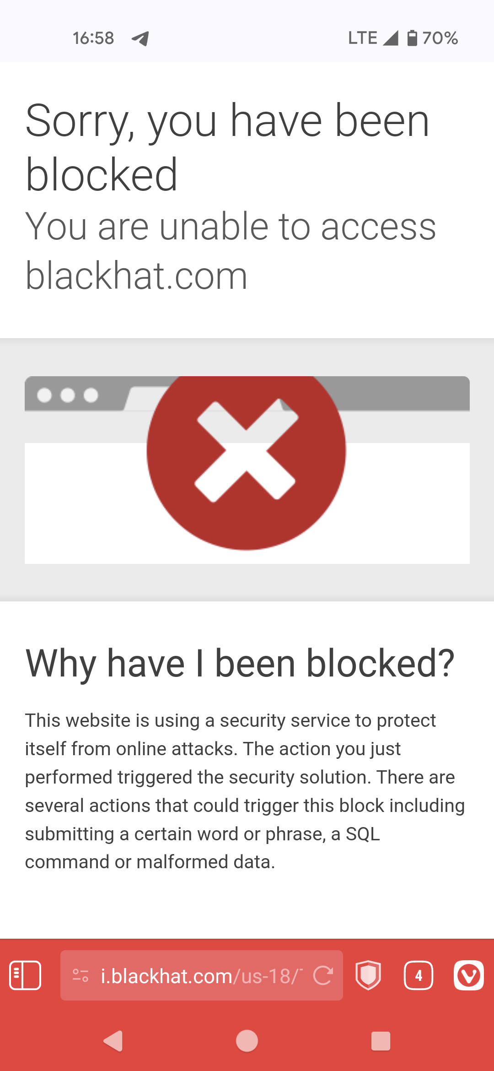
Task: Reload the page with the refresh icon
Action: click(x=323, y=975)
